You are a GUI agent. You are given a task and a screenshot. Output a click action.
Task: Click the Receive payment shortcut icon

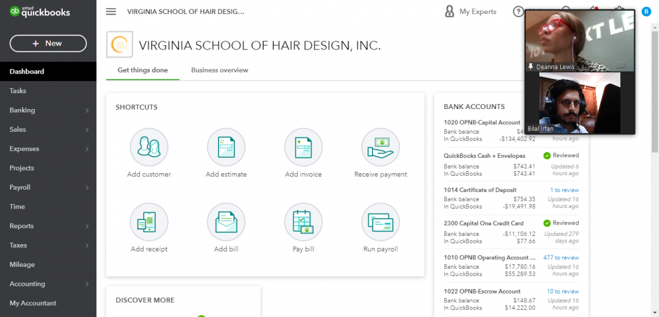tap(380, 147)
